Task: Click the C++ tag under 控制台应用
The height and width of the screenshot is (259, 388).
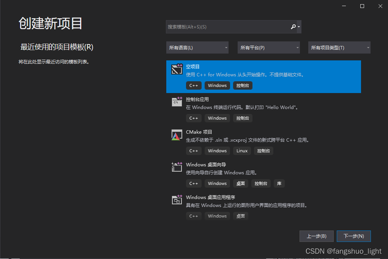Action: tap(194, 118)
